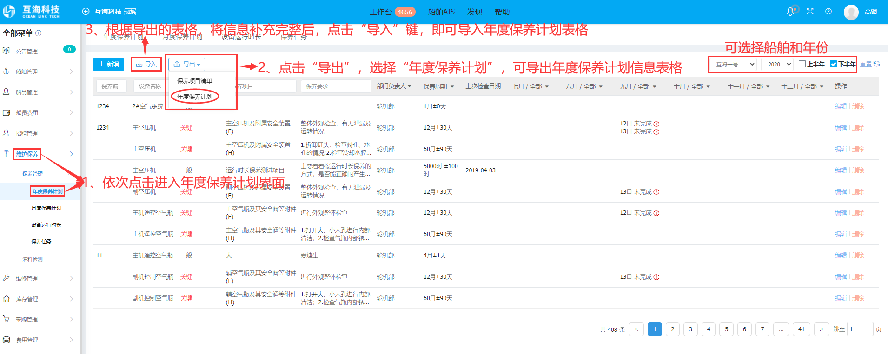Screen dimensions: 888x354
Task: Open the year 2020 dropdown
Action: pyautogui.click(x=777, y=64)
